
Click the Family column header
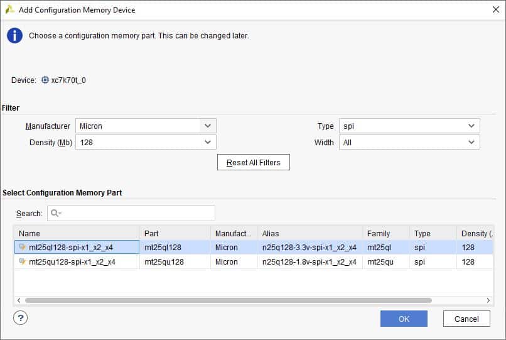tap(385, 233)
